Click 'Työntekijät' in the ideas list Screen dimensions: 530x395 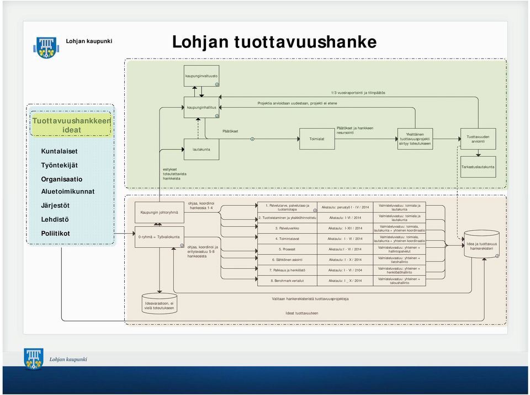60,166
